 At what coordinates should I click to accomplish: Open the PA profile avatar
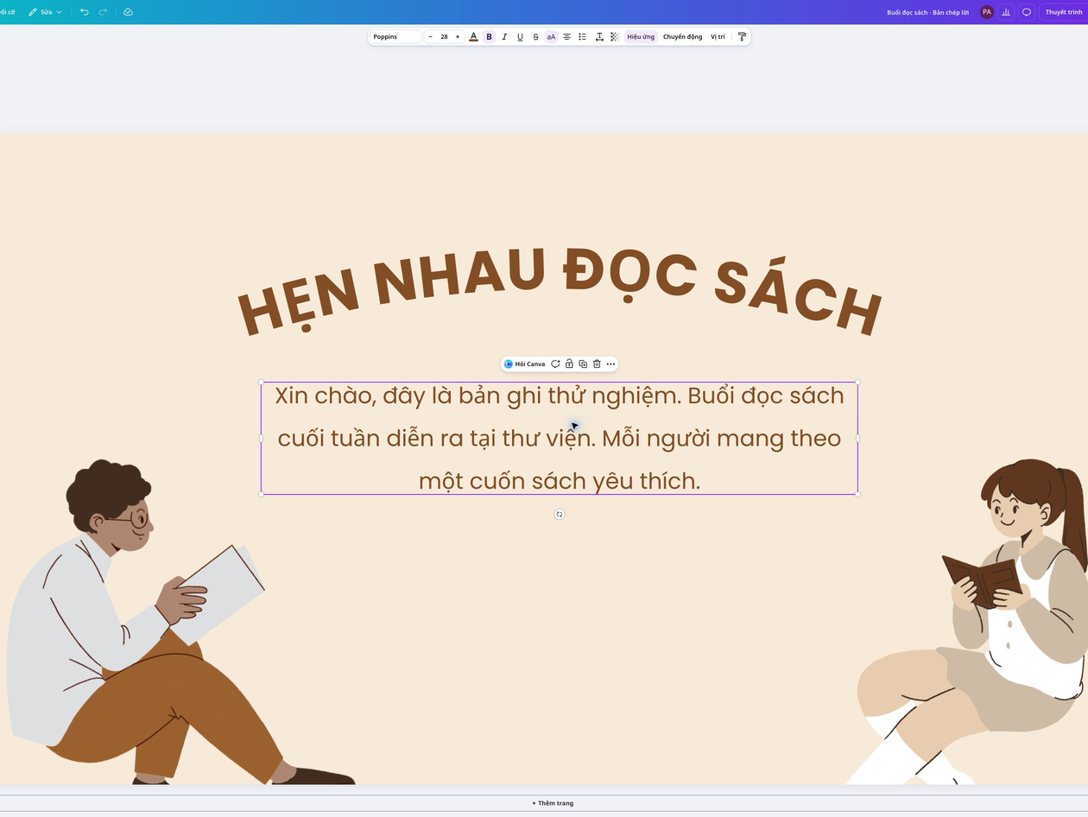click(x=986, y=12)
